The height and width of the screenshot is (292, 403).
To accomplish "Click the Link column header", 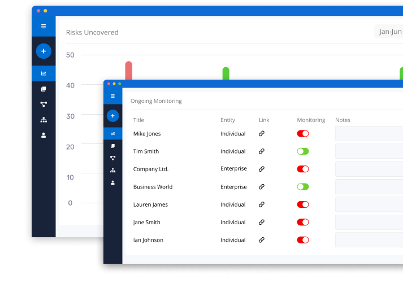I will [x=264, y=120].
